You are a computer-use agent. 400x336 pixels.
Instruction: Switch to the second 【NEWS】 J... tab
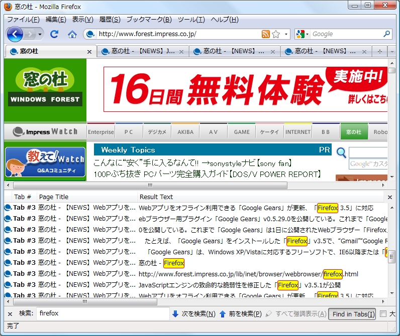pos(143,52)
